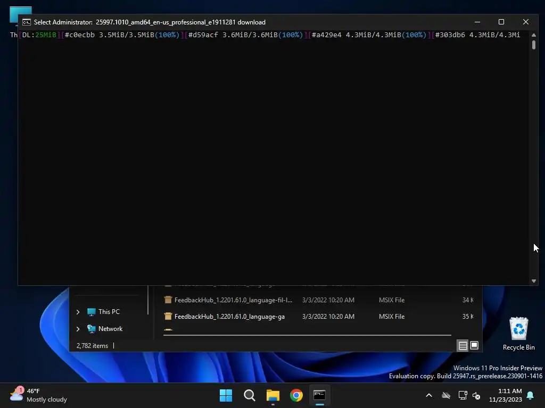Open the Recycle Bin desktop icon
Viewport: 545px width, 408px height.
[x=518, y=334]
